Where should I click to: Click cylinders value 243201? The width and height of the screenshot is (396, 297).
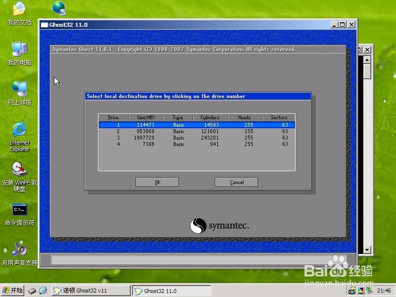tap(210, 138)
